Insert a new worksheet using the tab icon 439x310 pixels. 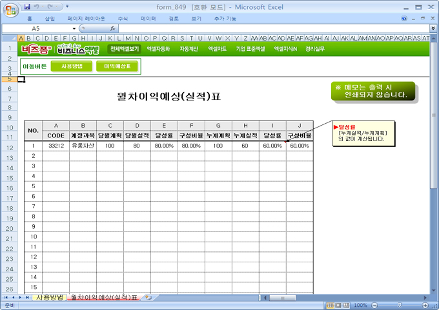click(x=148, y=297)
